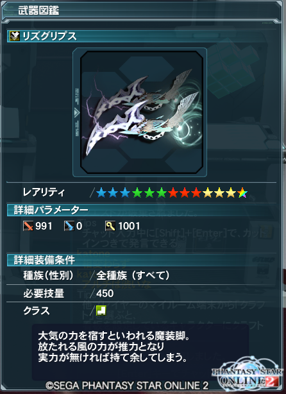Click the レアリティ label
This screenshot has height=394, width=286.
(44, 193)
